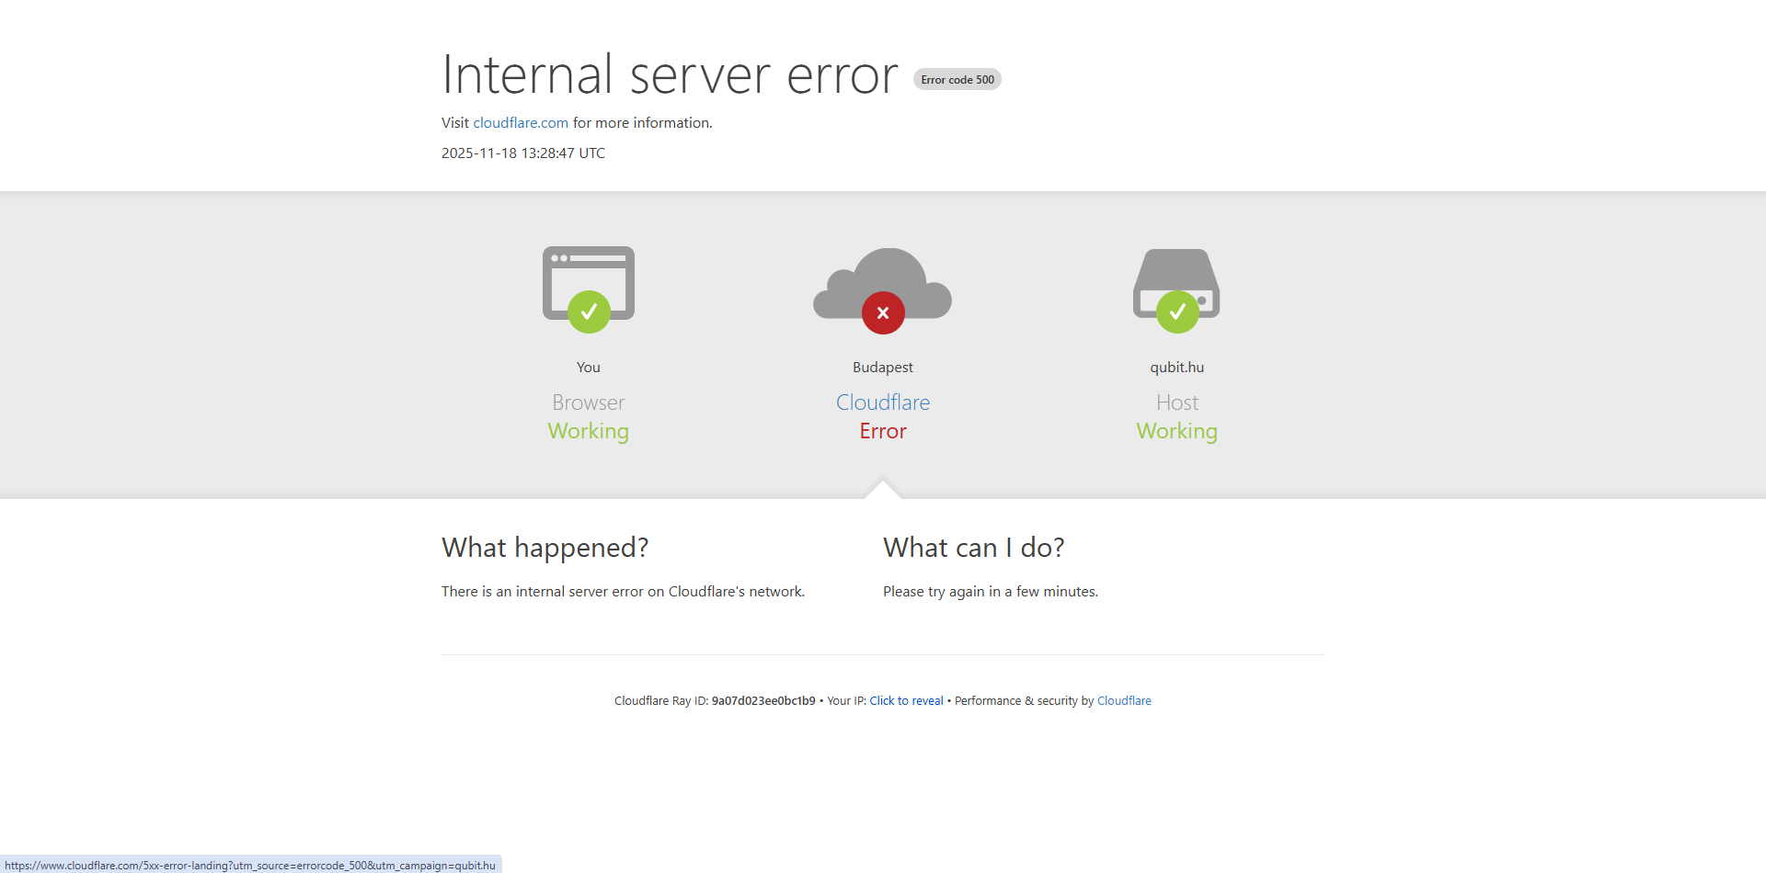Reveal your IP with Click to reveal

[x=906, y=701]
